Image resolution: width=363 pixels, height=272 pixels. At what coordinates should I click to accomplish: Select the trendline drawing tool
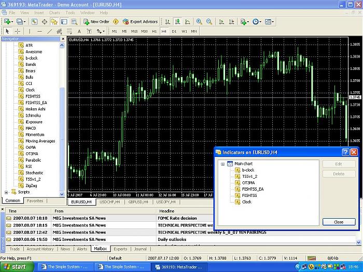[50, 31]
